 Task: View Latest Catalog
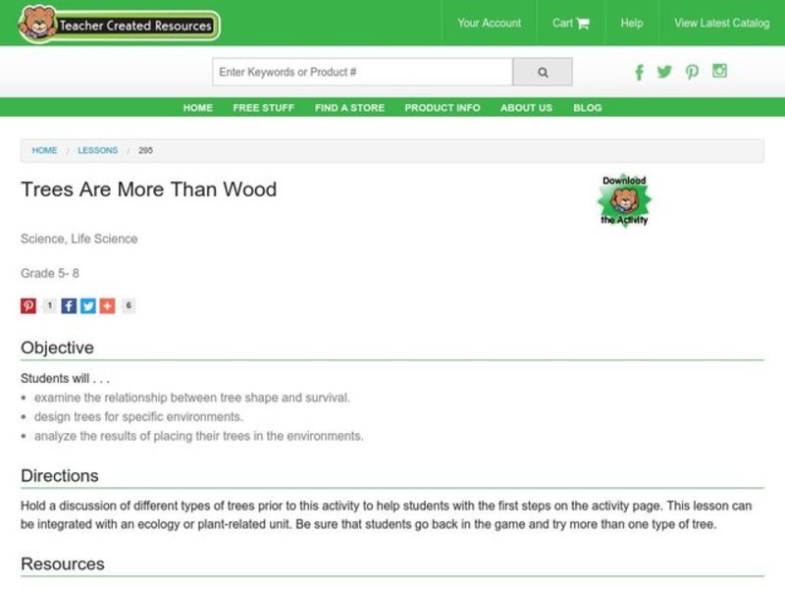(x=720, y=23)
